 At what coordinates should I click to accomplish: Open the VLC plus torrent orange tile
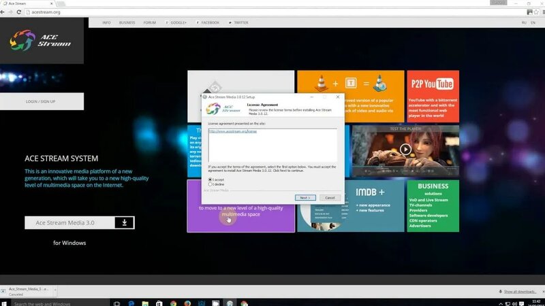pyautogui.click(x=351, y=97)
